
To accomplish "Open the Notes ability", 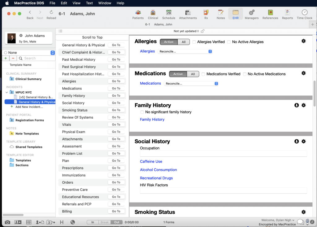I will pos(220,15).
